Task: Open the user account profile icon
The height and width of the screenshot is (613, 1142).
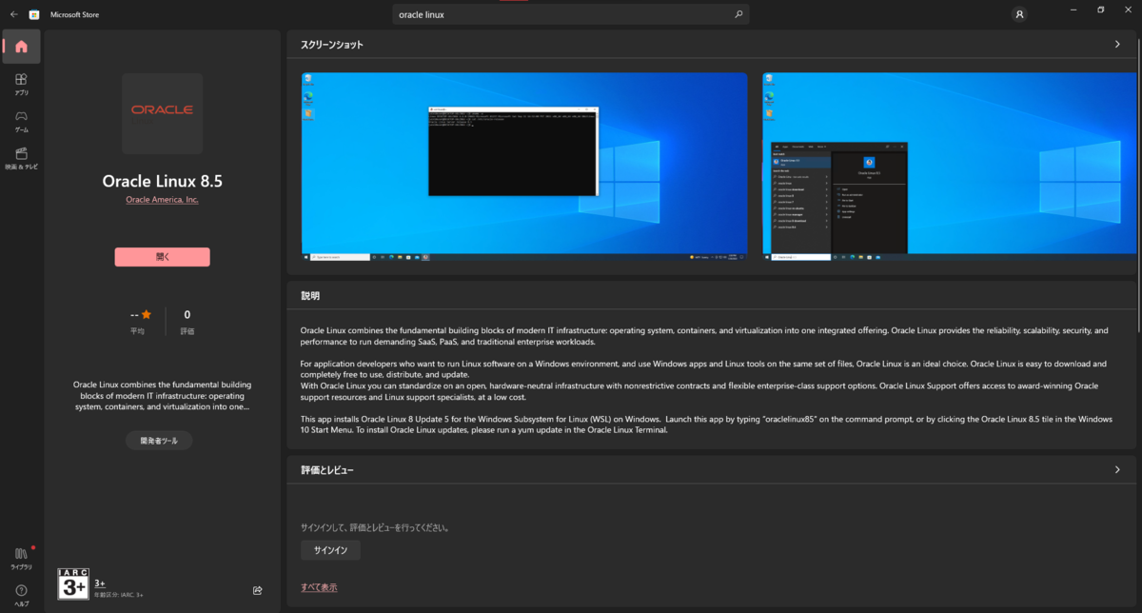Action: [x=1020, y=15]
